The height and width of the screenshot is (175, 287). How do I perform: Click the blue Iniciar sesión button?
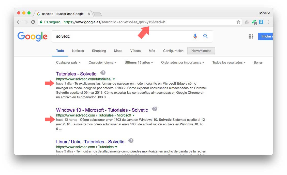(x=265, y=36)
